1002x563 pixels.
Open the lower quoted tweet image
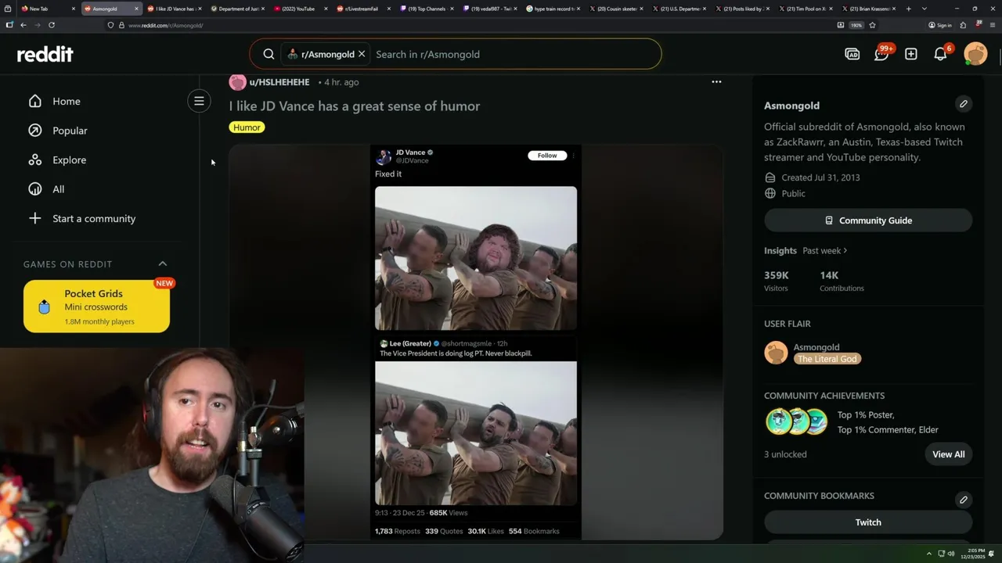click(x=476, y=433)
